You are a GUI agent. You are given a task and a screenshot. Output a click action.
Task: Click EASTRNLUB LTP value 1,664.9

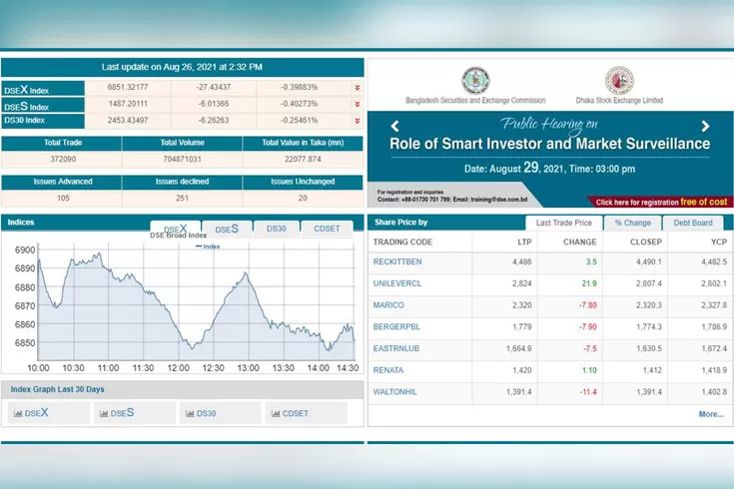519,348
